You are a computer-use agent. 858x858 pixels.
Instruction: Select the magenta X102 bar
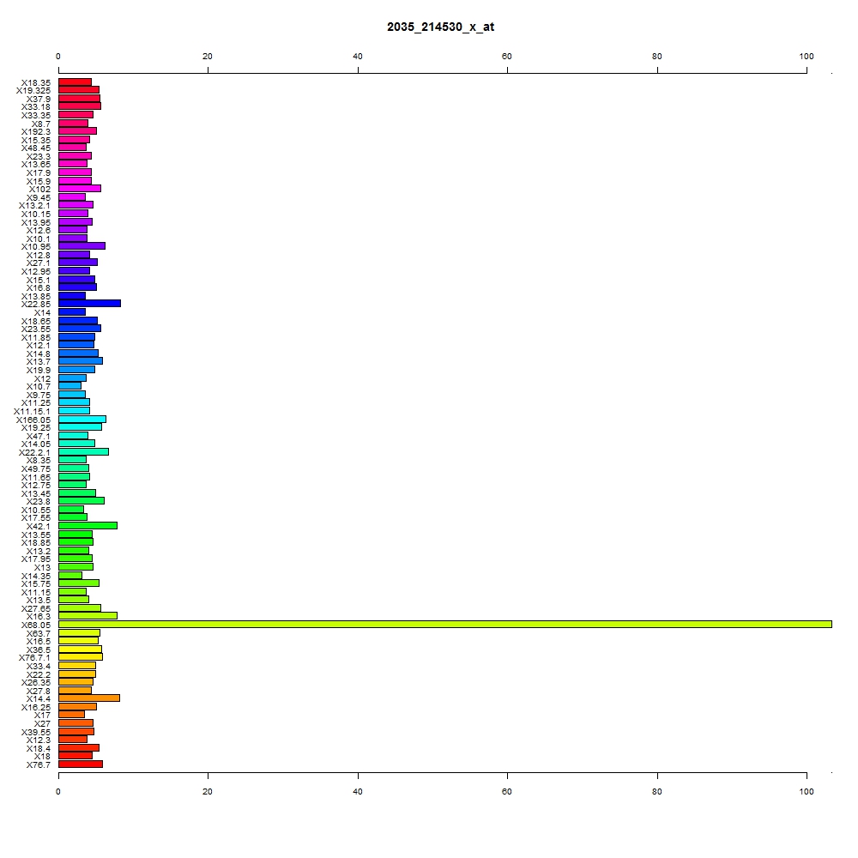coord(79,189)
